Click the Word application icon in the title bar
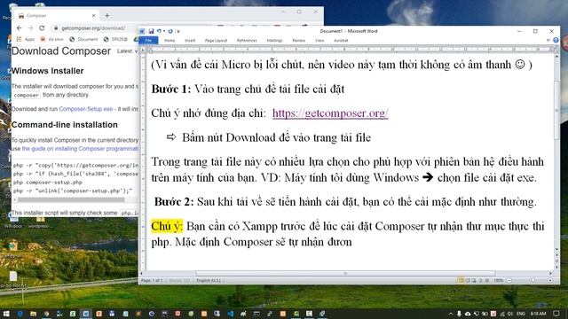 pyautogui.click(x=142, y=32)
